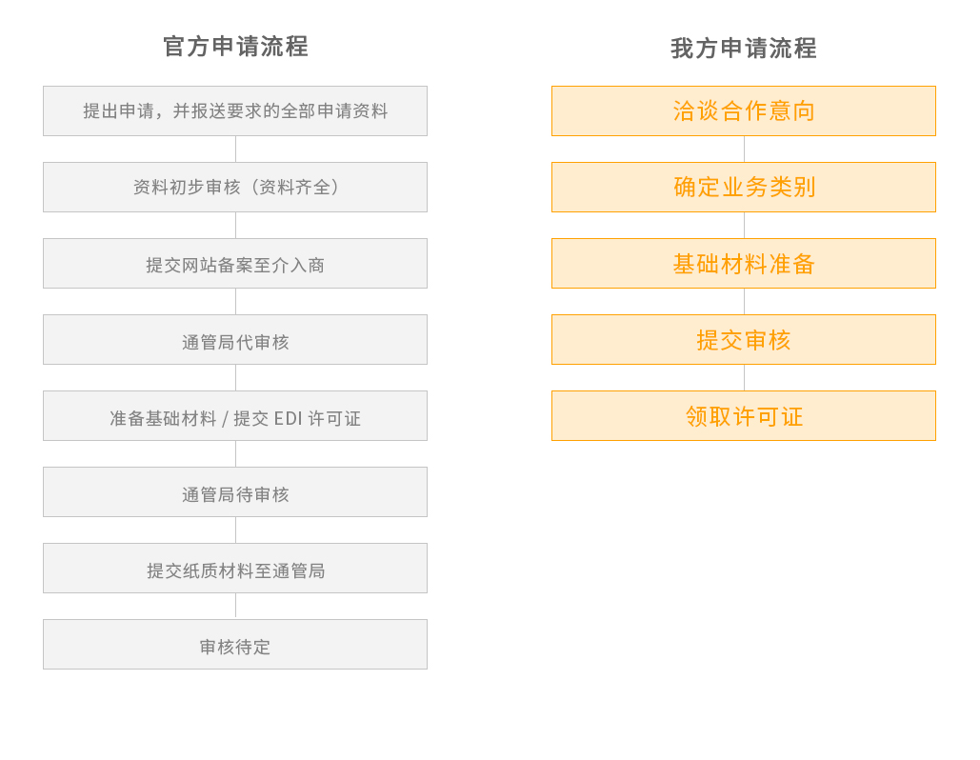This screenshot has width=980, height=760.
Task: Click the 提交网站备案至介入商 step
Action: coord(235,264)
